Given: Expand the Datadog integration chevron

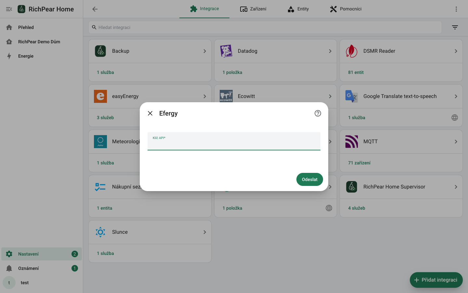Looking at the screenshot, I should [x=330, y=51].
